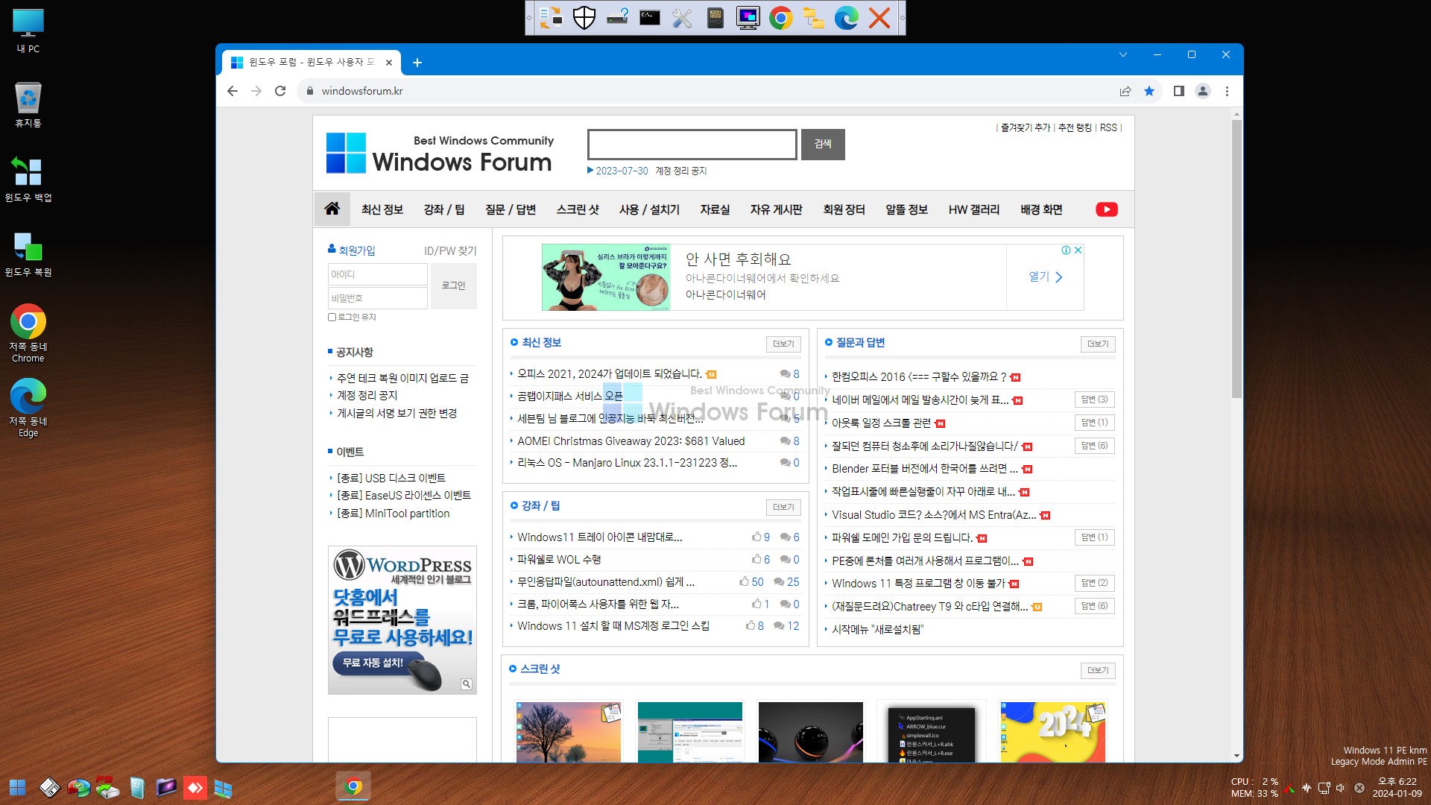
Task: Open Windows Start button on taskbar
Action: (x=17, y=787)
